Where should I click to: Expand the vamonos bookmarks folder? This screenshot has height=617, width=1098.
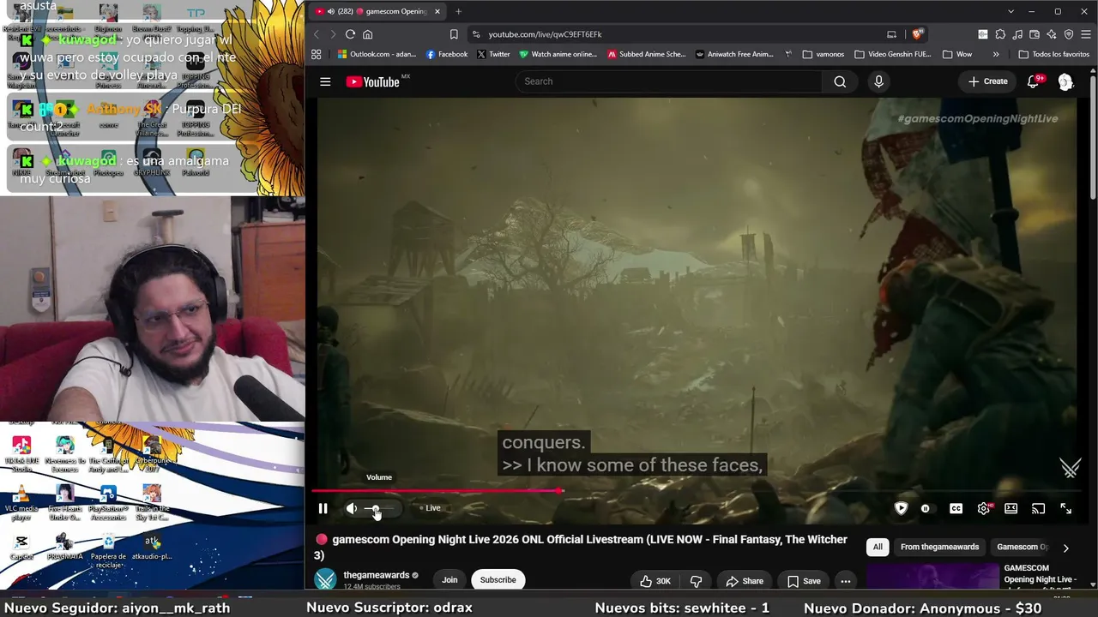tap(823, 54)
